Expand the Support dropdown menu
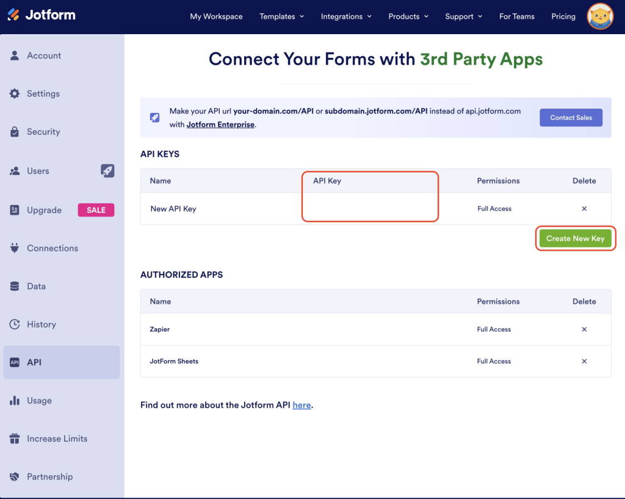 point(464,16)
